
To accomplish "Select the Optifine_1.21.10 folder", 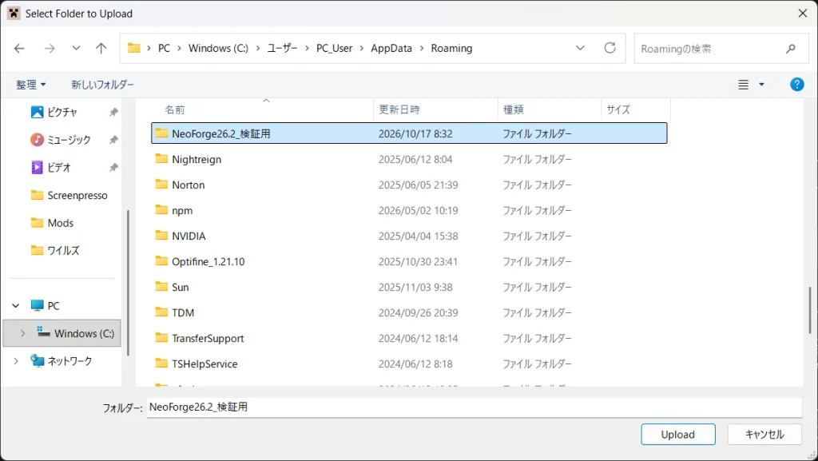I will point(409,261).
